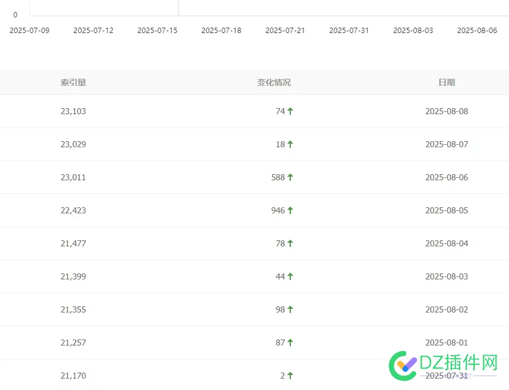This screenshot has width=509, height=390.
Task: Click the 2025-08-08 date cell in the table
Action: pos(447,111)
